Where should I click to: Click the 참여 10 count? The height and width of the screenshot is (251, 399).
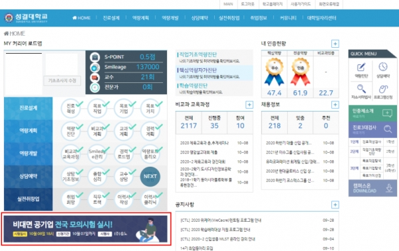[240, 122]
